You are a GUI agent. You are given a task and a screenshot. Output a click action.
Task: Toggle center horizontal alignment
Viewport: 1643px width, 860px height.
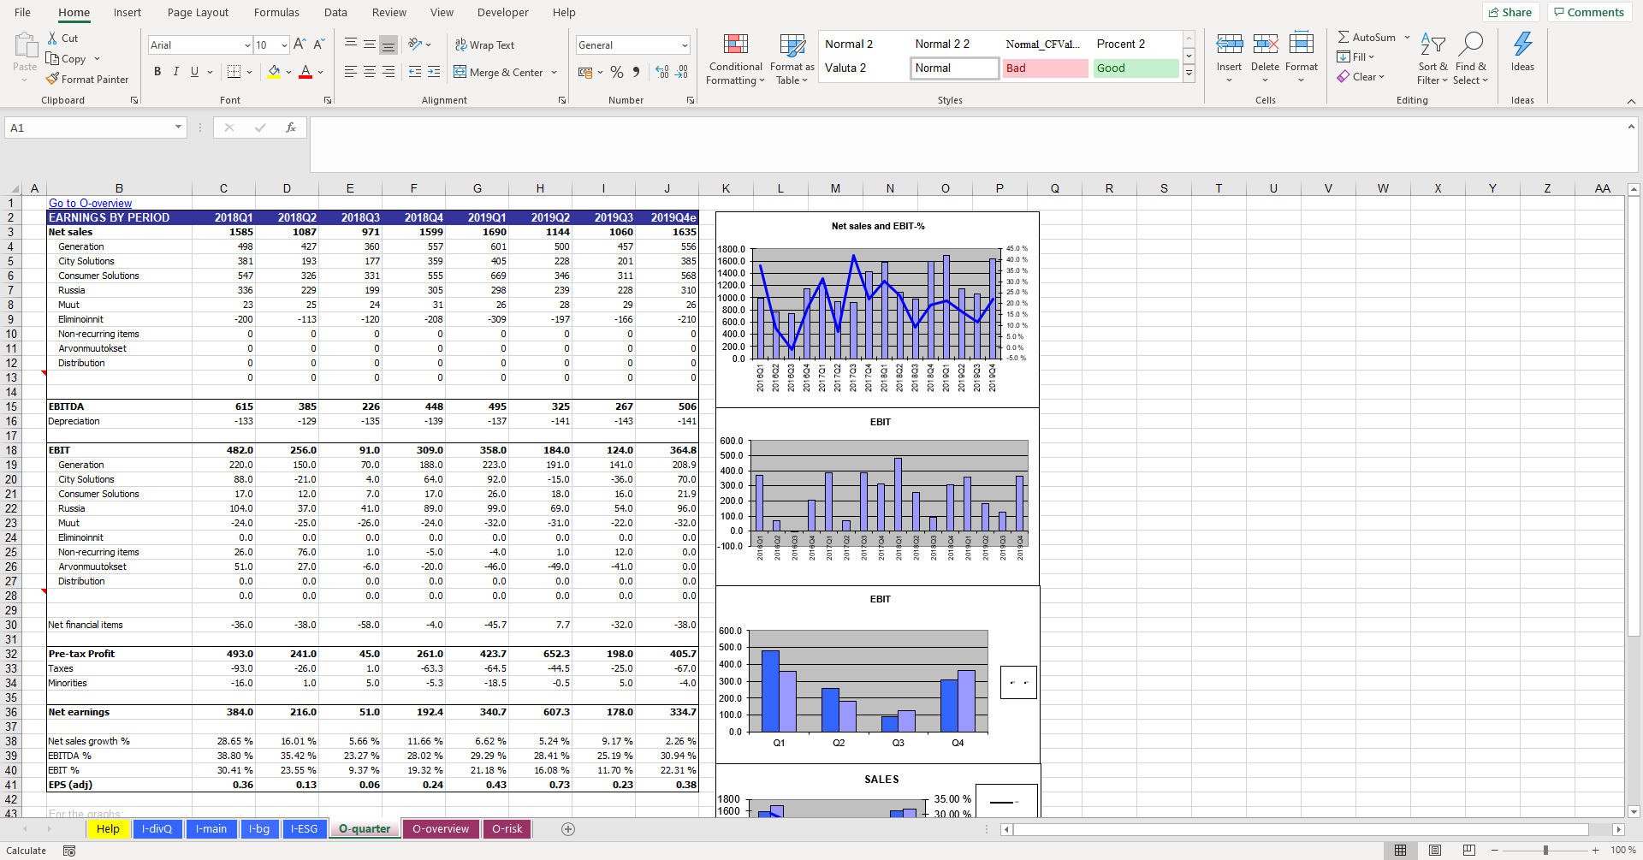[370, 72]
